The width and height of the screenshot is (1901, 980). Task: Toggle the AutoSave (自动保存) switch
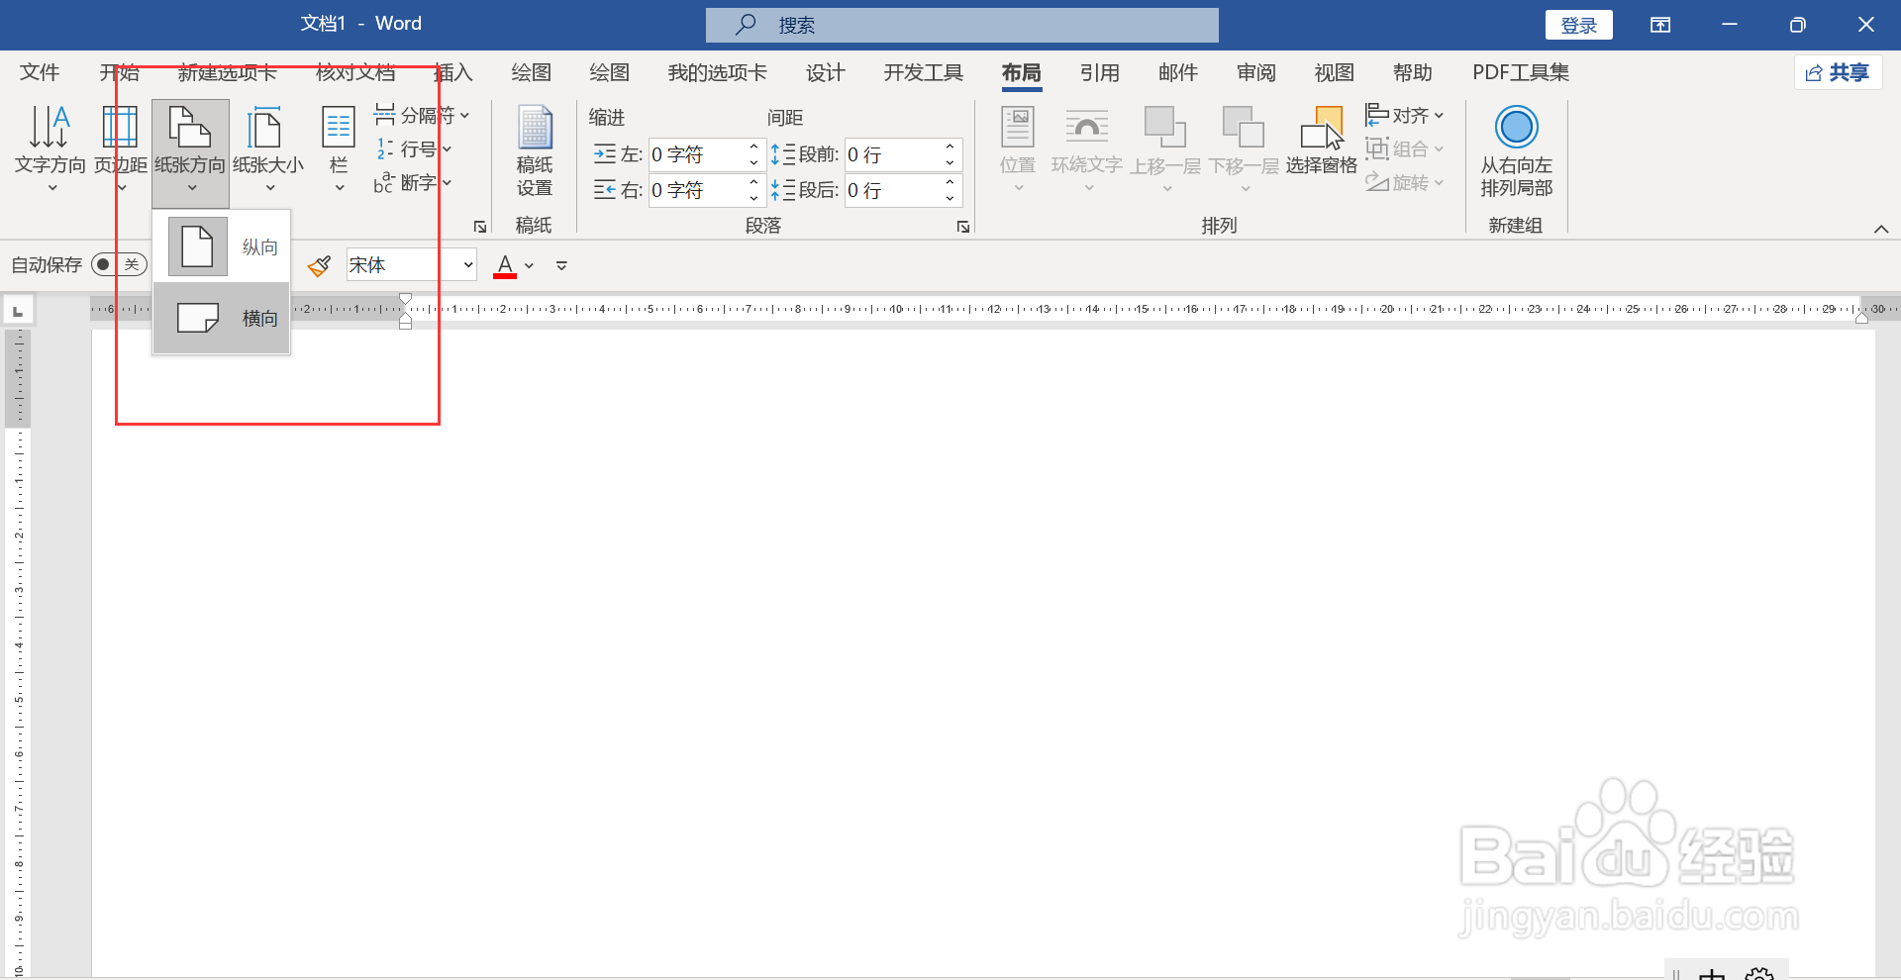point(119,264)
